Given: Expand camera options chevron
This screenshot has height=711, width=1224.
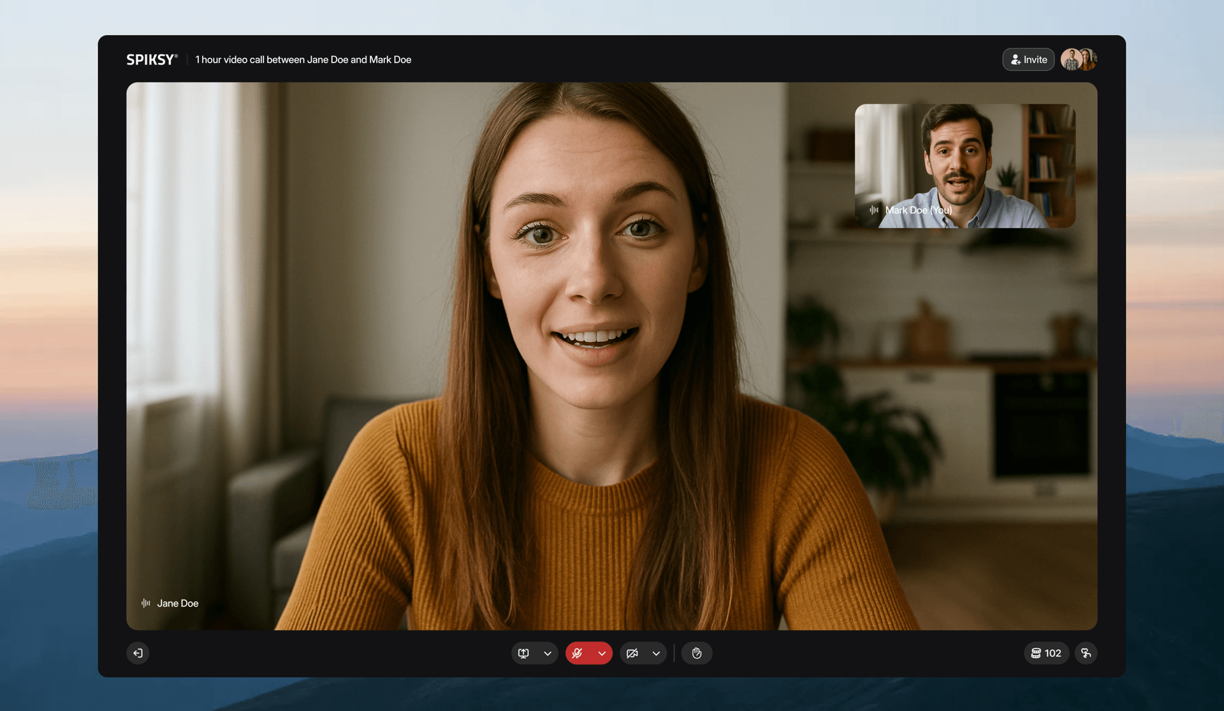Looking at the screenshot, I should coord(656,653).
